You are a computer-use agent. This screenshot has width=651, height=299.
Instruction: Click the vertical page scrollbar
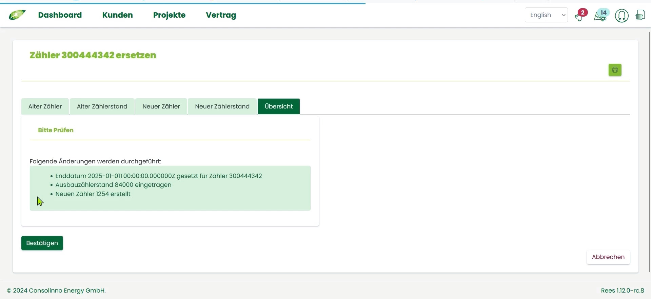pos(649,153)
